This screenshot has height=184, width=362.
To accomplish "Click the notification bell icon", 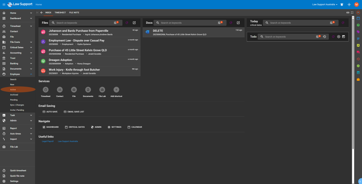I will click(342, 4).
